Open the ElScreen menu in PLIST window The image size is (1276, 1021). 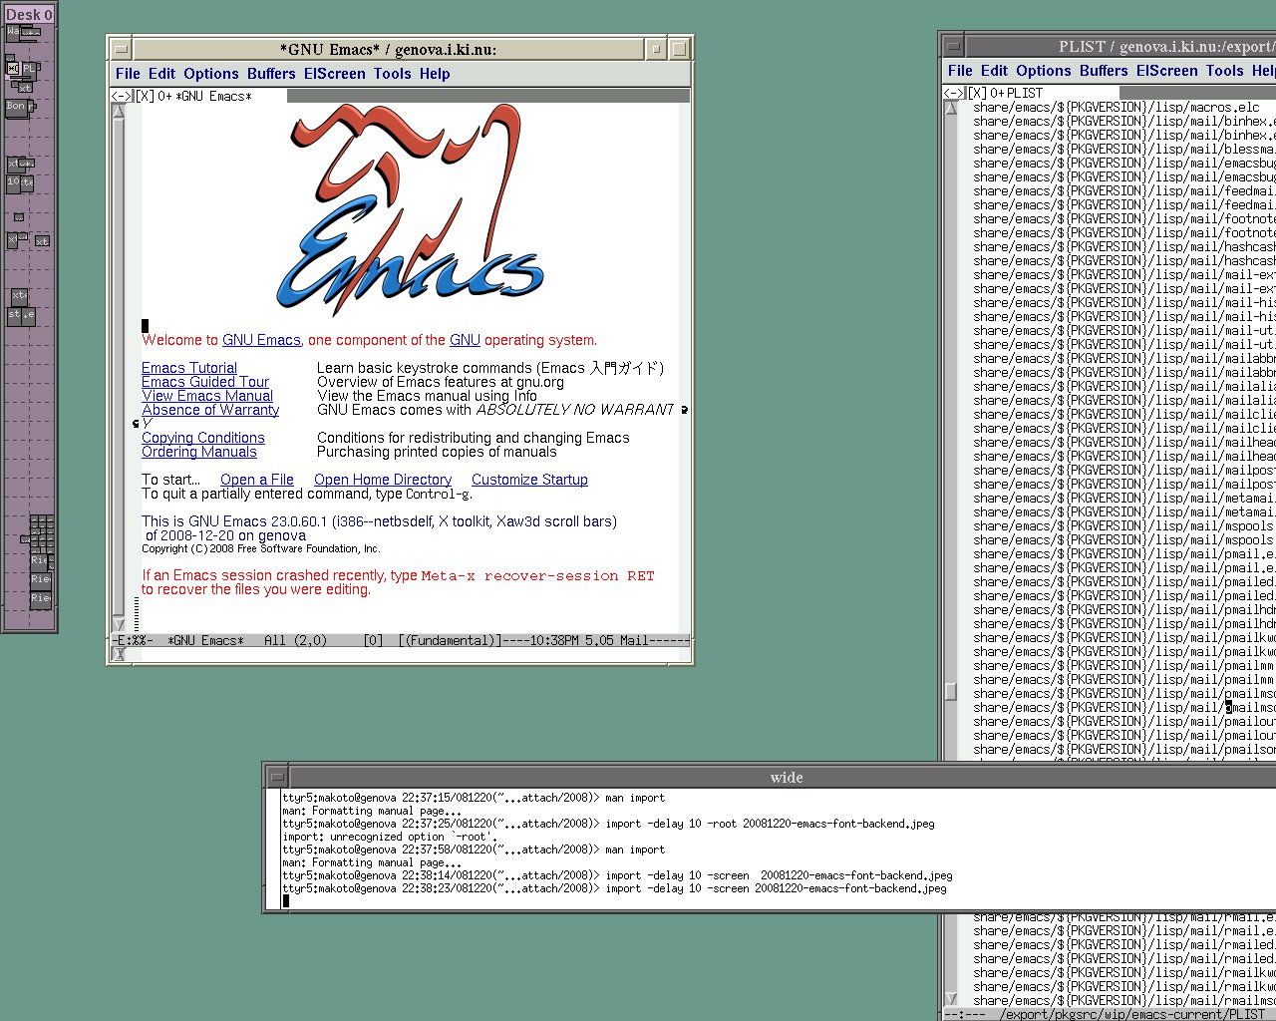click(x=1167, y=71)
